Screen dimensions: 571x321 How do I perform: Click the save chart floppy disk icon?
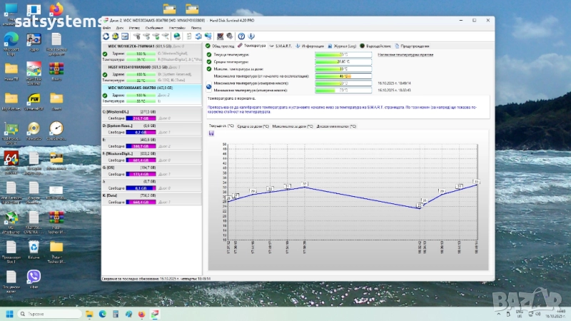coord(211,133)
